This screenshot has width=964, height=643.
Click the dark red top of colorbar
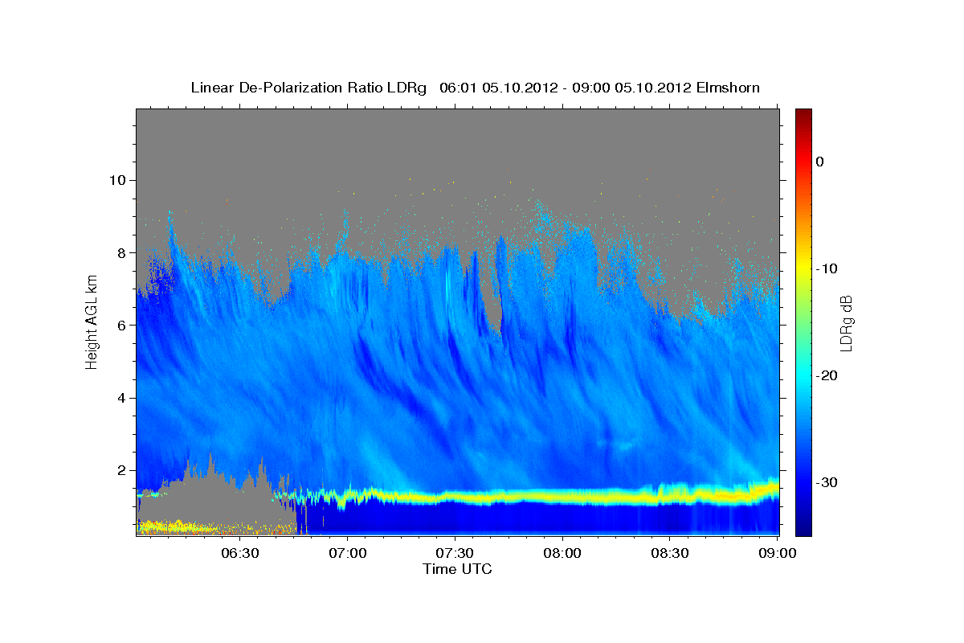tap(803, 115)
